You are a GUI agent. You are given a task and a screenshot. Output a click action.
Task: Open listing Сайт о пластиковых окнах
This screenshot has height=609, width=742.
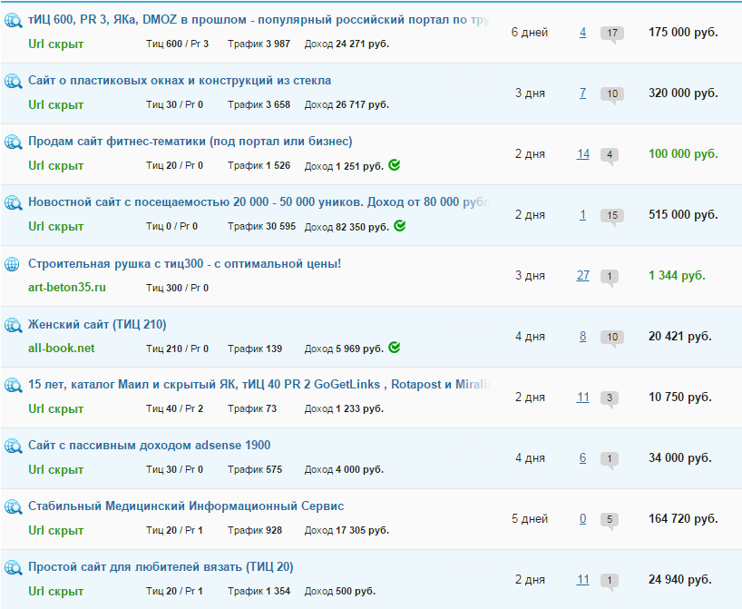[x=180, y=81]
